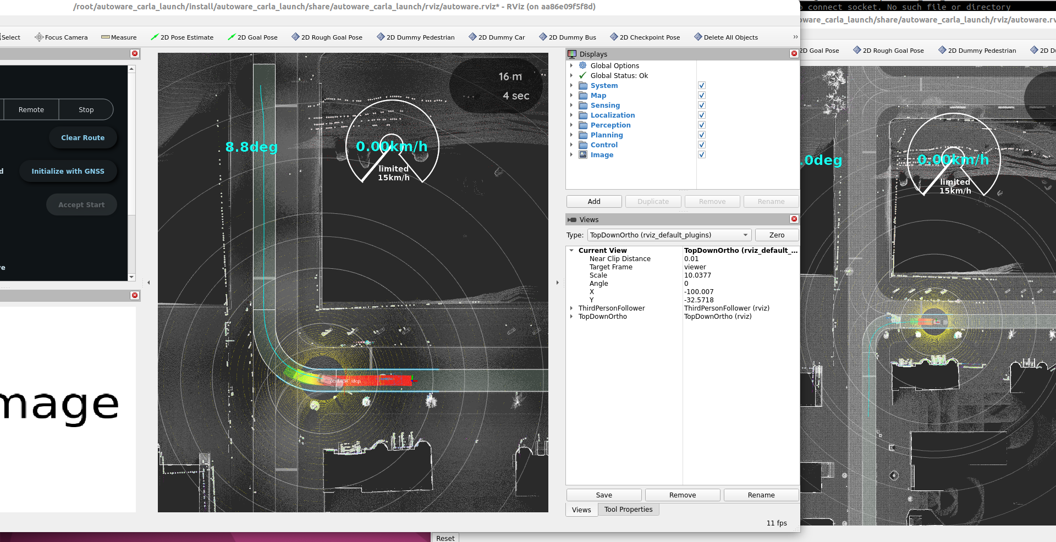The width and height of the screenshot is (1056, 542).
Task: Collapse right dock using the arrow handle
Action: (x=557, y=283)
